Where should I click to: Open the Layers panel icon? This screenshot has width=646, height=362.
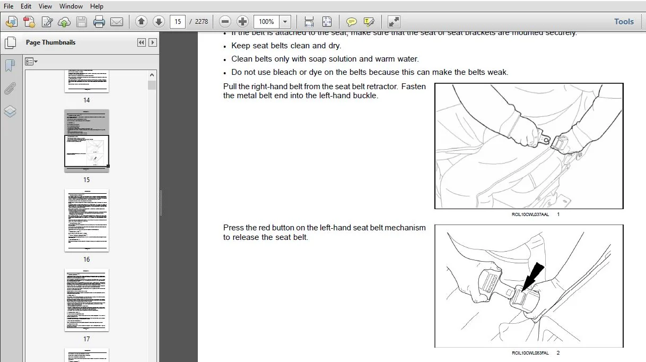10,111
